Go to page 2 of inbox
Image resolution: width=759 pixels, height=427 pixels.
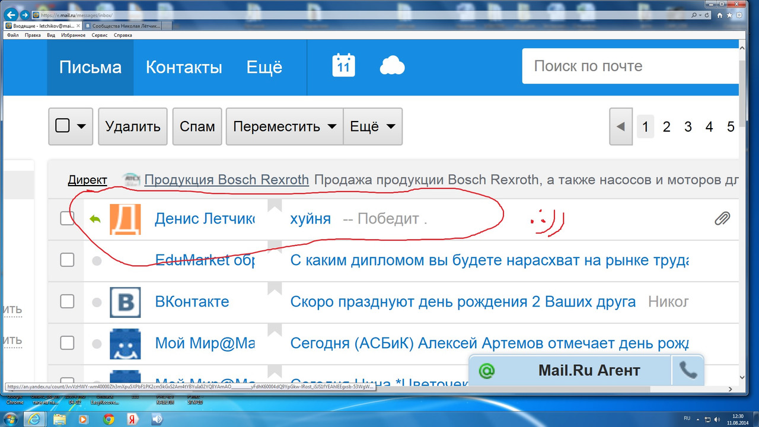point(666,126)
